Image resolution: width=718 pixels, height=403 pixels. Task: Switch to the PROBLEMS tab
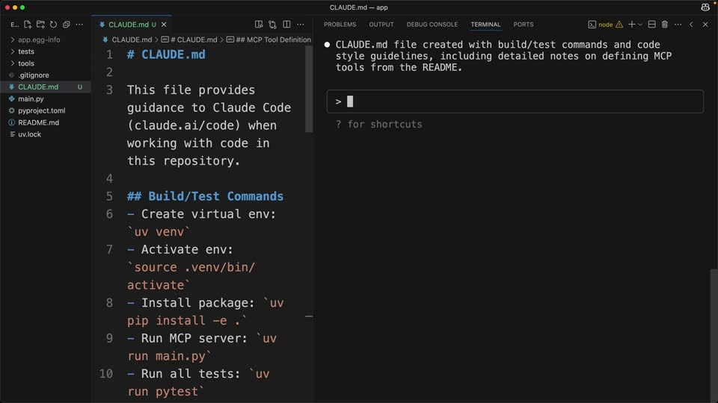click(340, 25)
